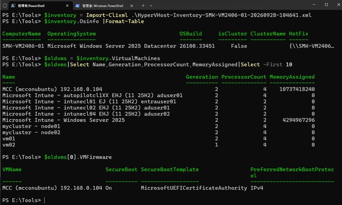
Task: Click the vm01 row name
Action: click(9, 138)
